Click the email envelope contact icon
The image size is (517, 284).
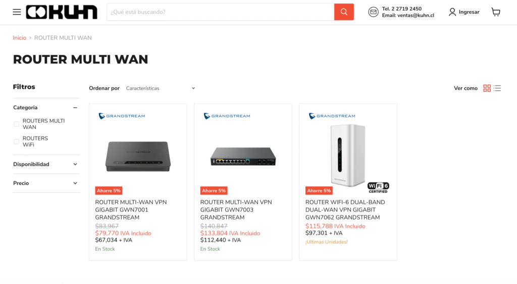coord(373,12)
